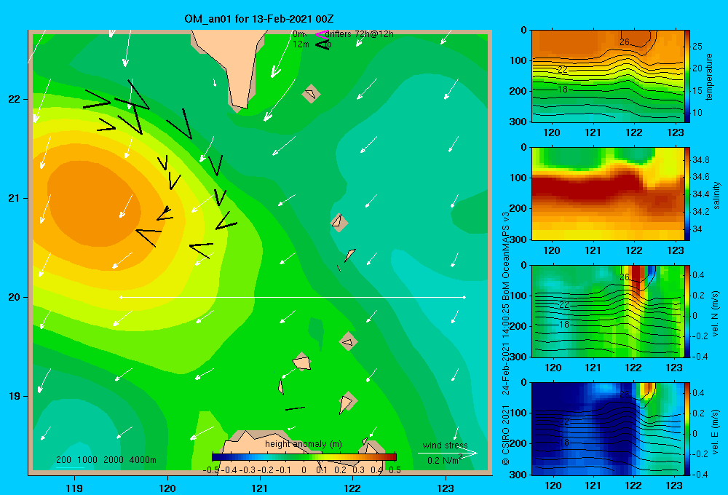Click the '0.2 N/m' wind stress value
This screenshot has width=728, height=495.
[443, 461]
